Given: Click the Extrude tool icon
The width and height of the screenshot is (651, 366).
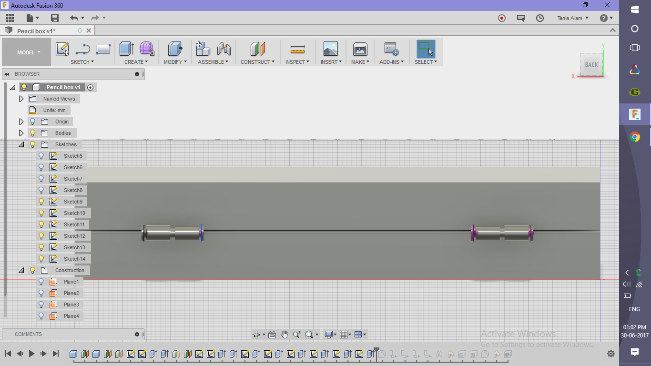Looking at the screenshot, I should click(126, 49).
